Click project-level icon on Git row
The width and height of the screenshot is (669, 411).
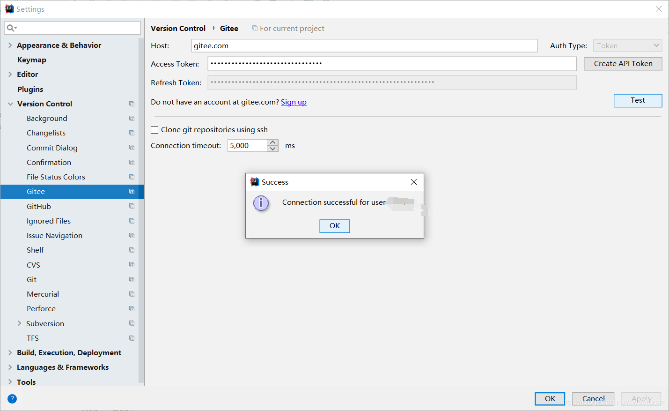point(132,279)
